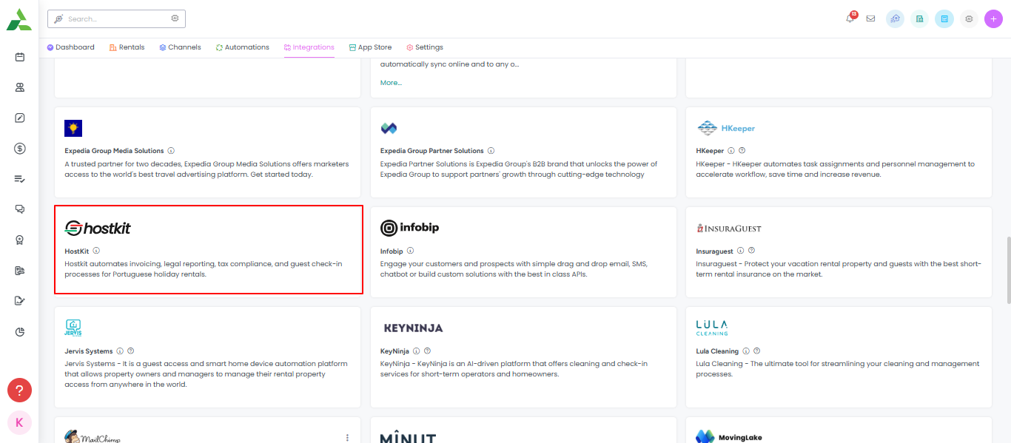Click the smart home icon in header
The image size is (1011, 443).
pos(895,18)
